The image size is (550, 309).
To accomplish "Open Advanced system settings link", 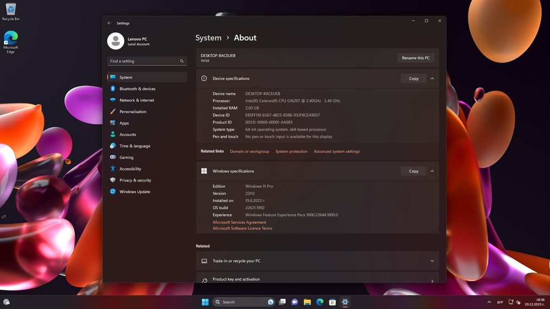I will point(337,151).
